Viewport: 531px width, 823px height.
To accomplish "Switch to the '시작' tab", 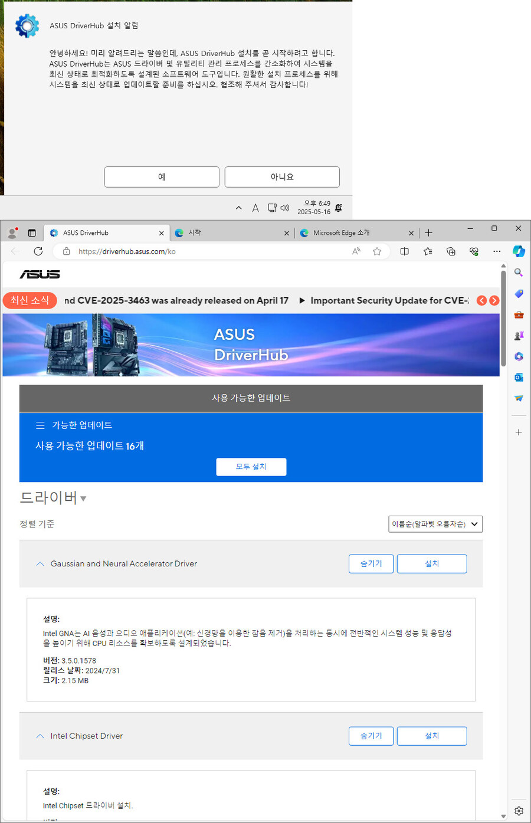I will point(231,233).
